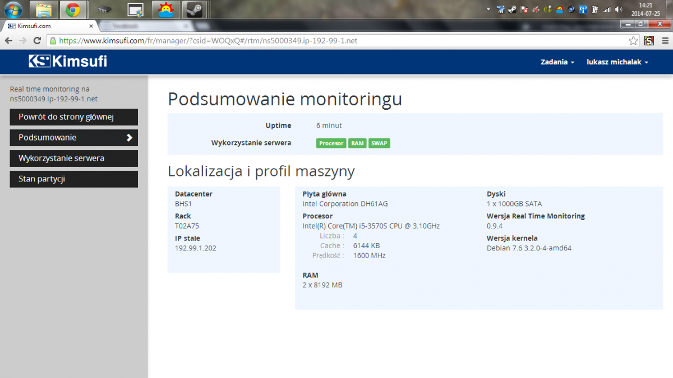Open the network signal tray icon
This screenshot has width=673, height=378.
tap(607, 10)
